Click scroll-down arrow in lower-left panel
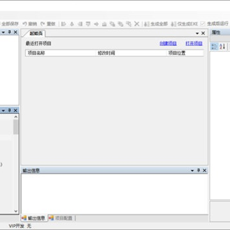 (x=16, y=211)
